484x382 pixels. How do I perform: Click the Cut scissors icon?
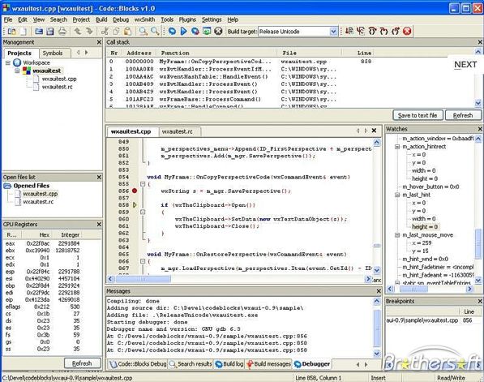[x=105, y=31]
